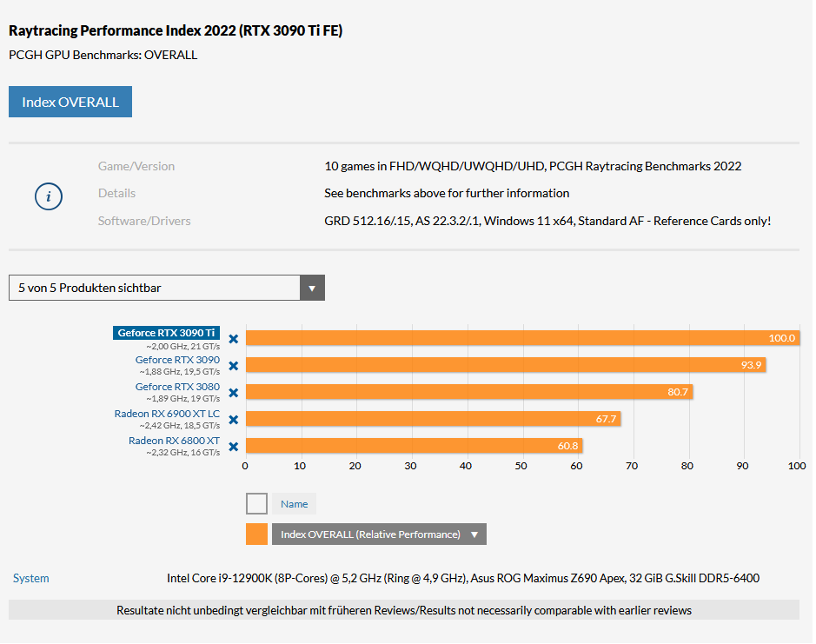Click 'PCGH GPU Benchmarks: OVERALL' subtitle
The width and height of the screenshot is (816, 644).
(x=103, y=56)
